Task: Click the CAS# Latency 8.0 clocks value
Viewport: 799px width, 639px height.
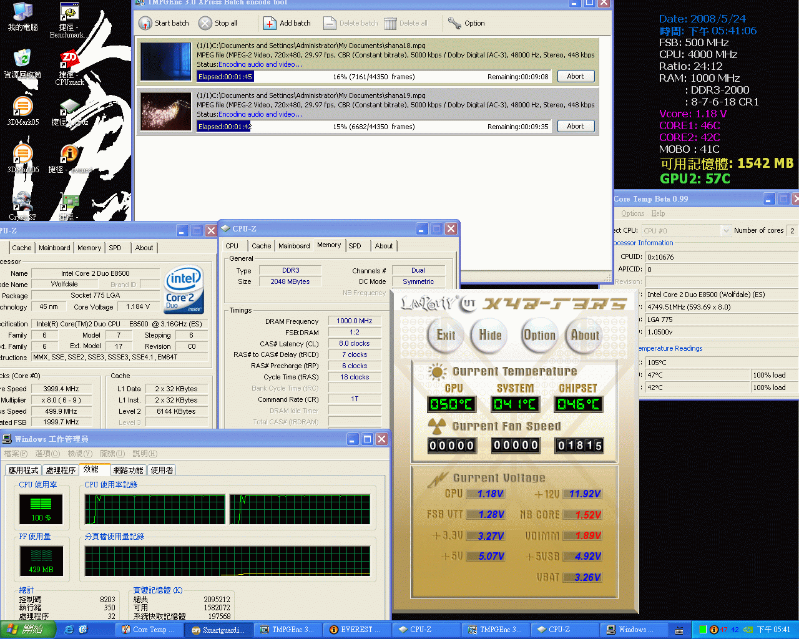Action: point(354,343)
